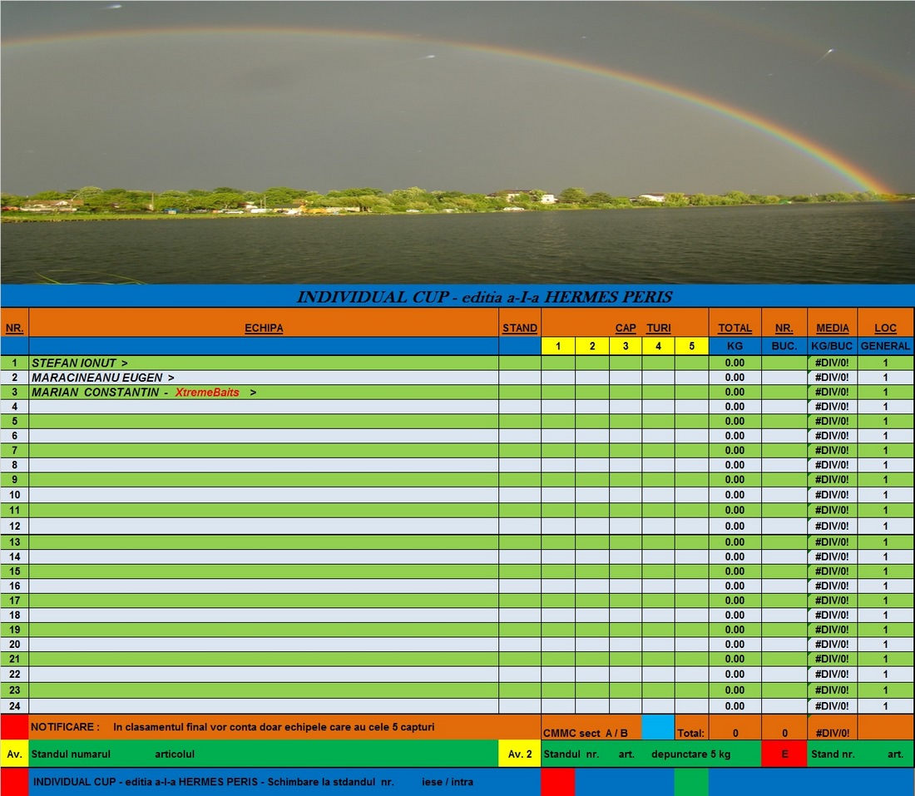Select the yellow capture column 1 header
915x796 pixels.
pyautogui.click(x=558, y=346)
